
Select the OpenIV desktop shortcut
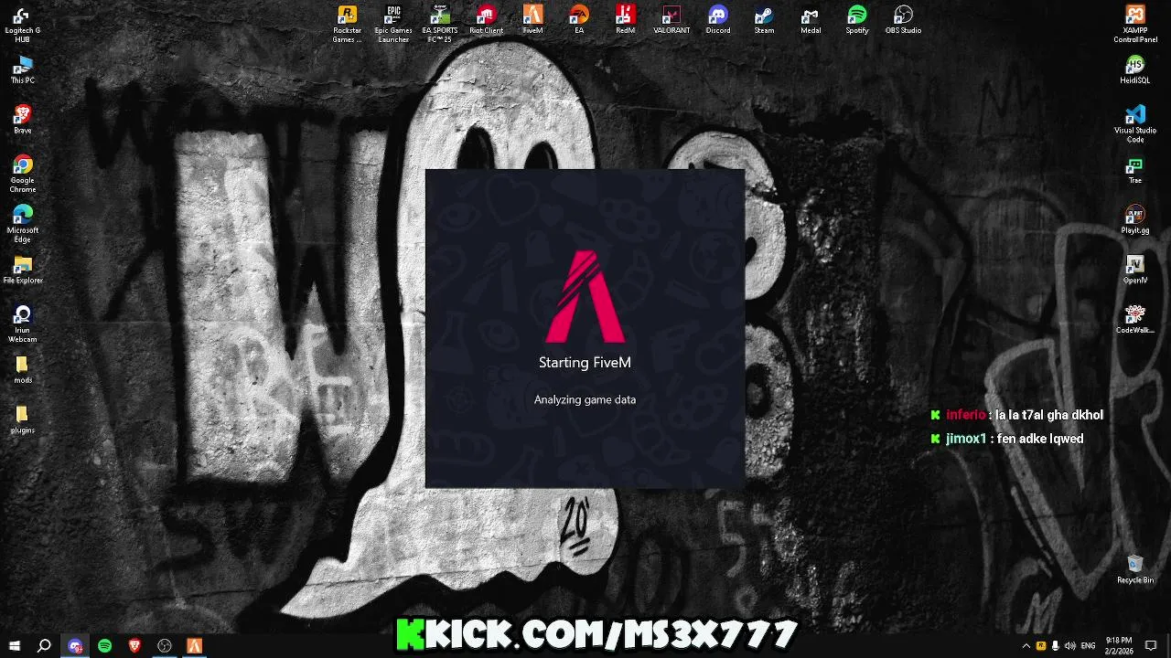(x=1134, y=271)
